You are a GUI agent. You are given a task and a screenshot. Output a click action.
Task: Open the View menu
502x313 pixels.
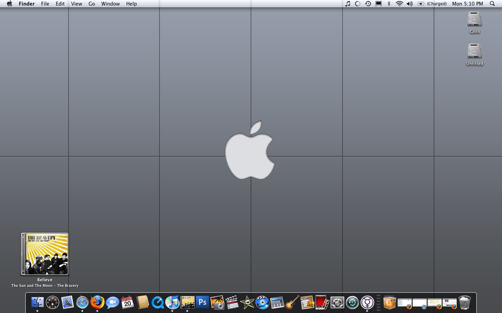(76, 4)
